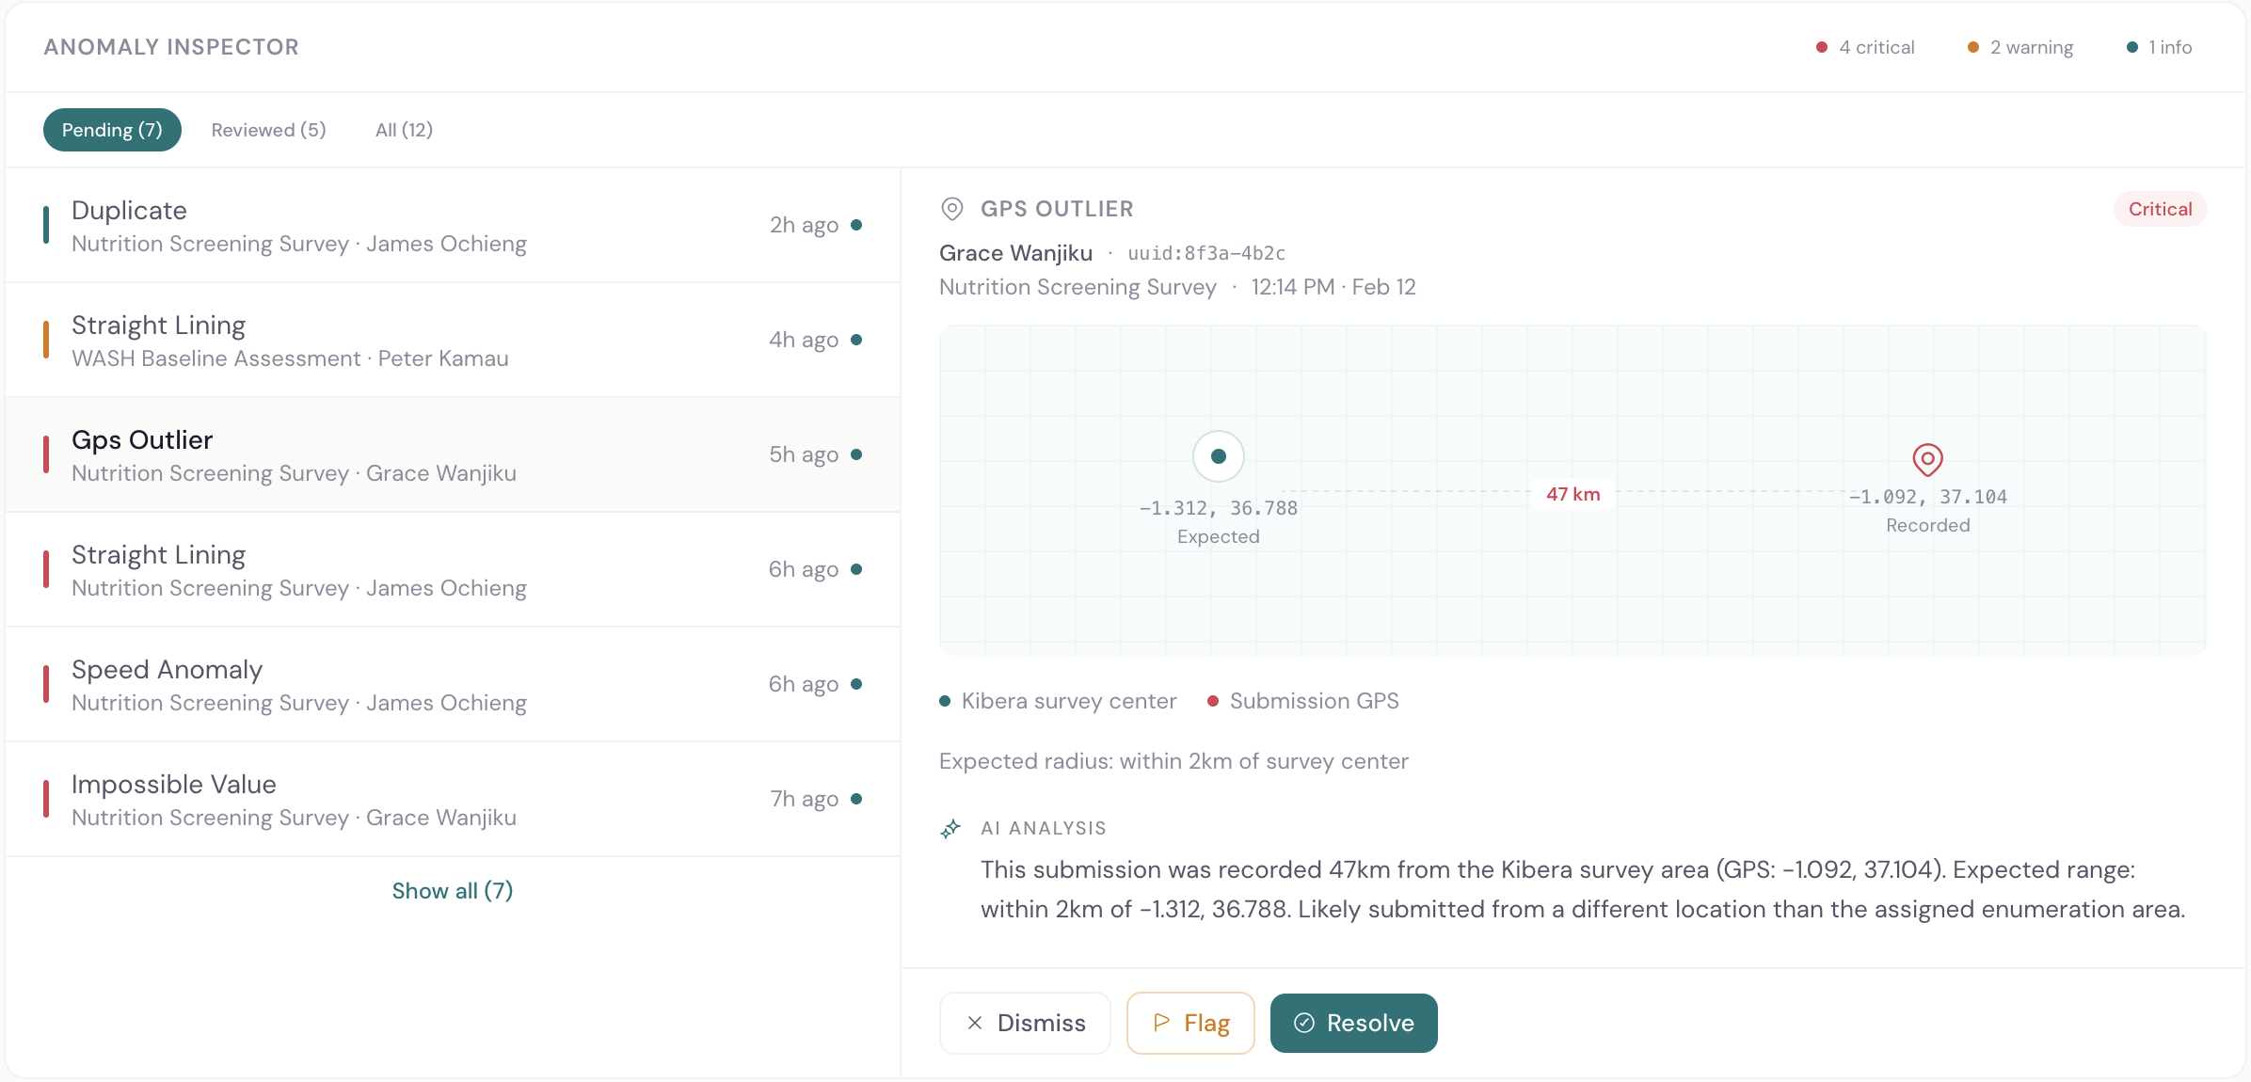Image resolution: width=2251 pixels, height=1082 pixels.
Task: Toggle the Submission GPS legend marker
Action: point(1213,701)
